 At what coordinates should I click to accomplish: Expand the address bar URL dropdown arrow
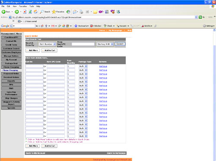(196, 17)
